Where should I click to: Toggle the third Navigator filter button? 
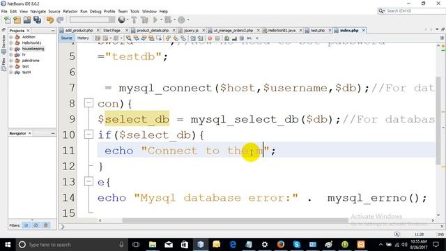pyautogui.click(x=46, y=225)
